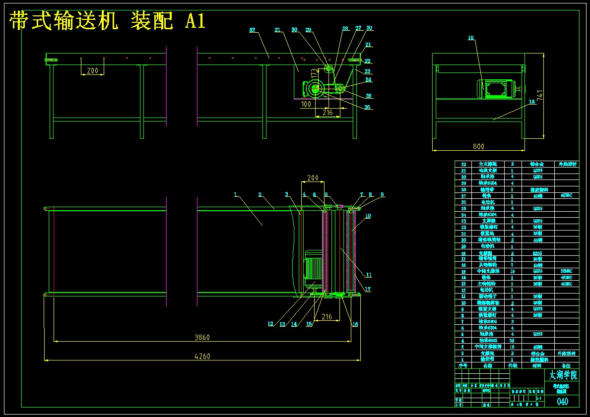
Task: Click balloon number 17 in the plan view
Action: tap(368, 289)
